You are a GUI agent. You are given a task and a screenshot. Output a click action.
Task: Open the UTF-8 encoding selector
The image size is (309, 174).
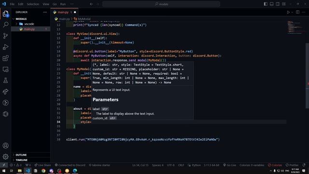click(170, 165)
